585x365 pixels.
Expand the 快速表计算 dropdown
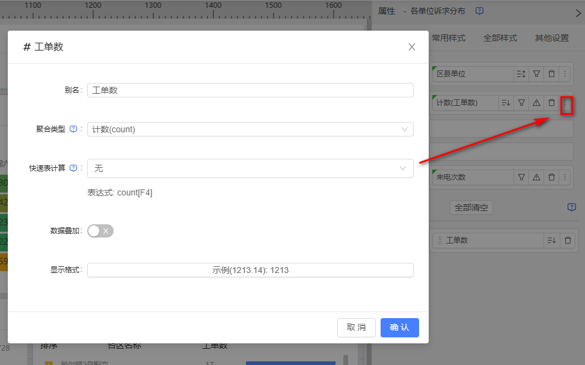250,168
